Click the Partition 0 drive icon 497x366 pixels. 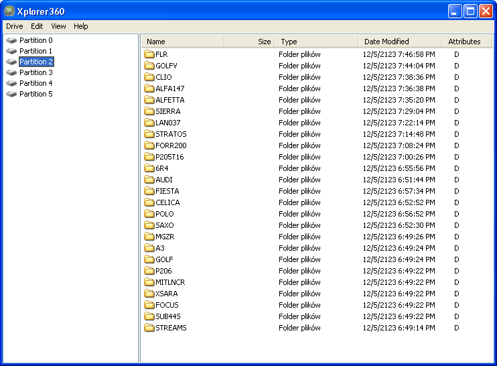(11, 41)
